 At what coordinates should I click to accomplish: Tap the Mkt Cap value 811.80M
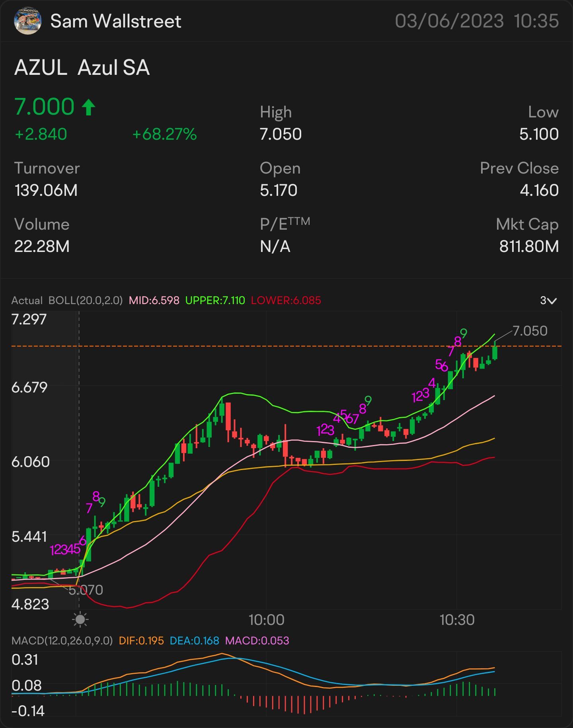coord(529,246)
